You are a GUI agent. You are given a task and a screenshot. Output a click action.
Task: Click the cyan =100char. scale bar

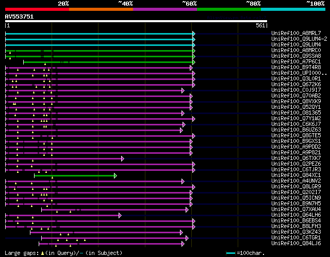coord(230,253)
